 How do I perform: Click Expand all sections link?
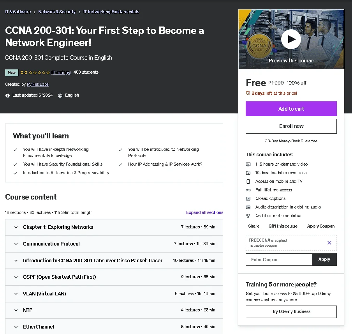point(204,212)
